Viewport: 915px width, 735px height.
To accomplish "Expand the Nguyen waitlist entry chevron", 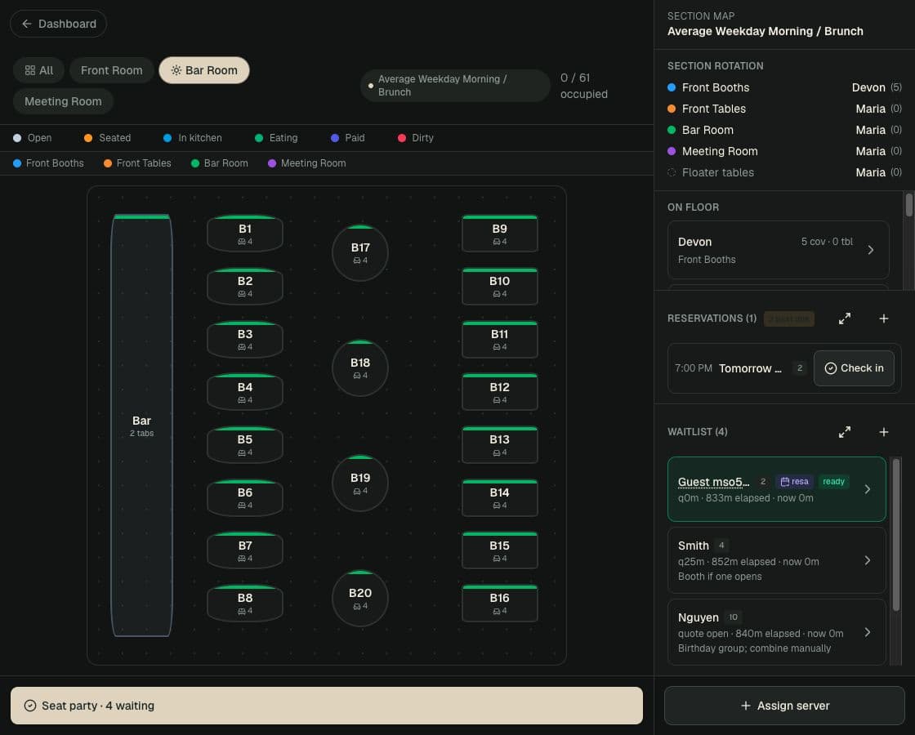I will pyautogui.click(x=868, y=632).
